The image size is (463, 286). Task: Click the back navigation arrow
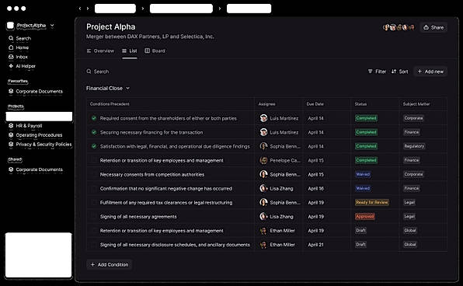[80, 9]
